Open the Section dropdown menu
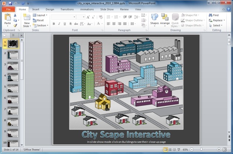233x154 pixels. click(41, 26)
